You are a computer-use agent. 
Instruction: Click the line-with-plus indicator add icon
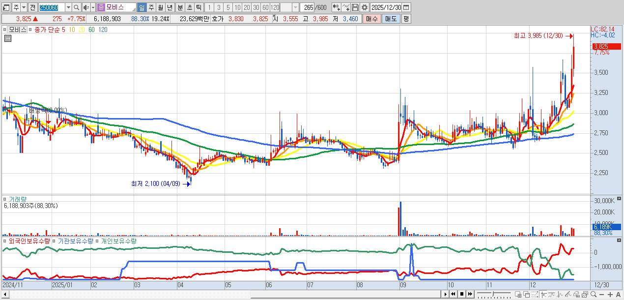(346, 7)
